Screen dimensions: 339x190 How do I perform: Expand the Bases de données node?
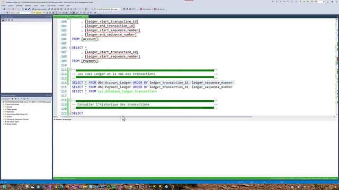coord(4,104)
